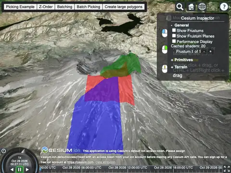Click the Home view icon
Image resolution: width=231 pixels, height=173 pixels.
point(191,7)
